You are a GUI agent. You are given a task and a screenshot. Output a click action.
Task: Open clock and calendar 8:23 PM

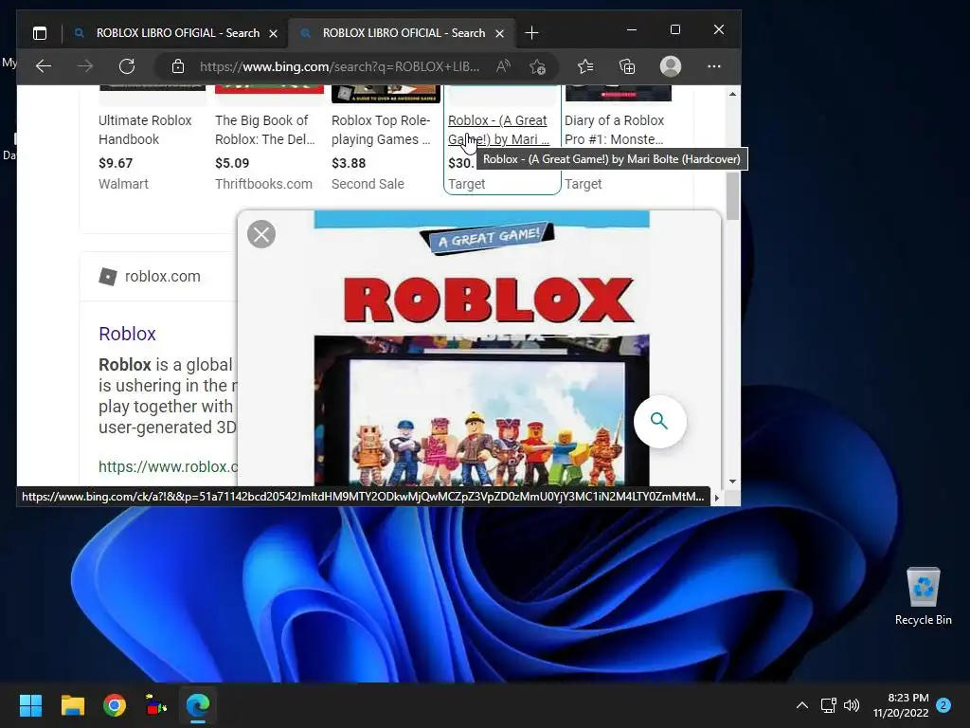[901, 705]
